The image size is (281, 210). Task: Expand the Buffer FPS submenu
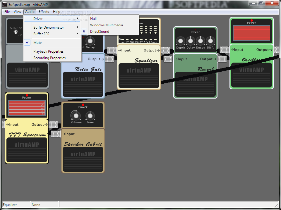coord(52,34)
